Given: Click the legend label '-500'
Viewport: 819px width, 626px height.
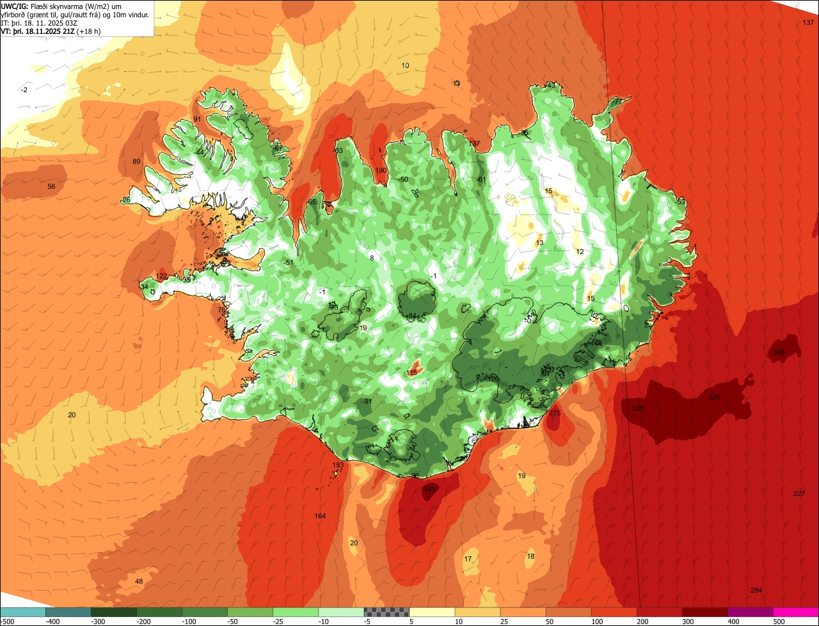Looking at the screenshot, I should [8, 622].
